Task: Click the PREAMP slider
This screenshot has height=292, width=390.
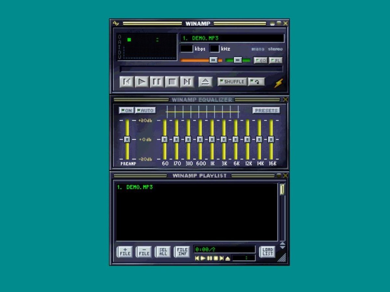Action: click(127, 140)
